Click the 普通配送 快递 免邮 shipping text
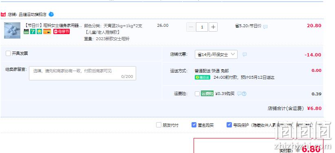 (212, 71)
